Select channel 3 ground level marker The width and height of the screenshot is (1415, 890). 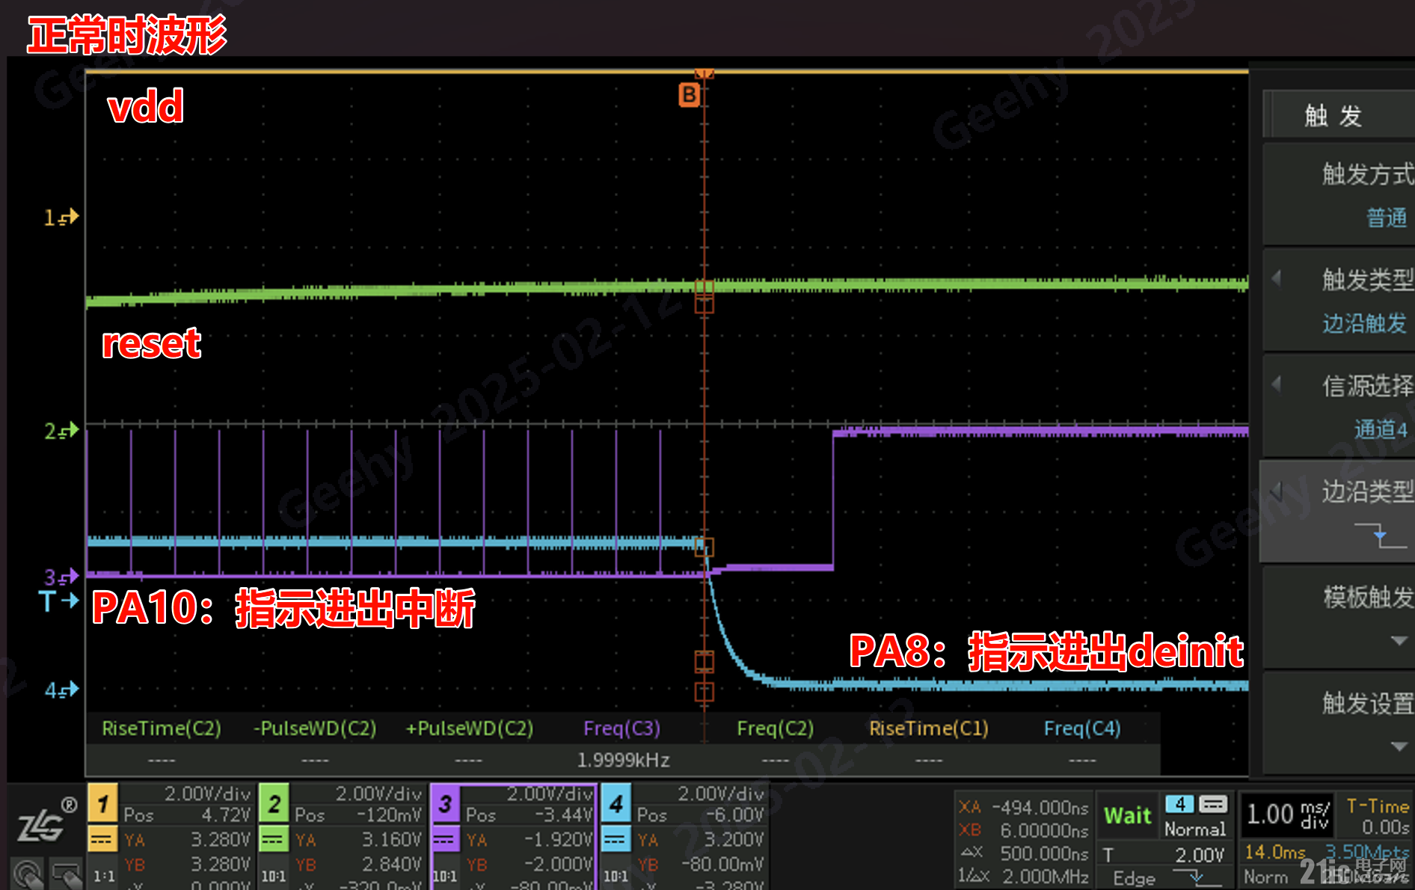click(61, 577)
